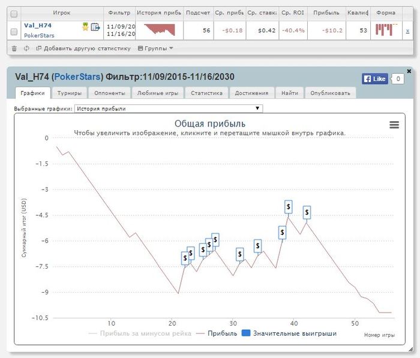Click the $ win marker near game 38
Viewport: 420px width, 358px height.
(282, 233)
